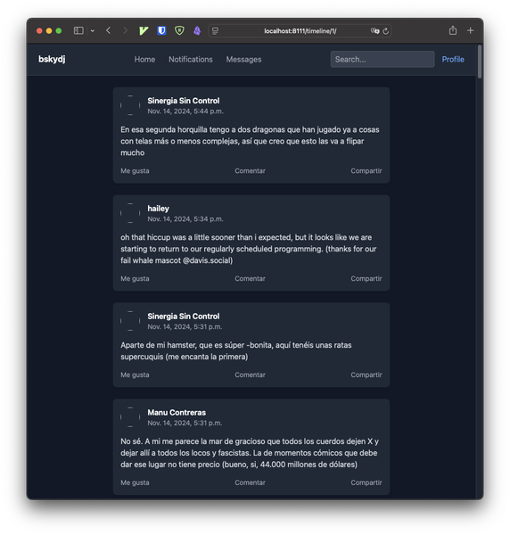Viewport: 510px width, 535px height.
Task: Open the Share menu in the toolbar
Action: pos(453,30)
